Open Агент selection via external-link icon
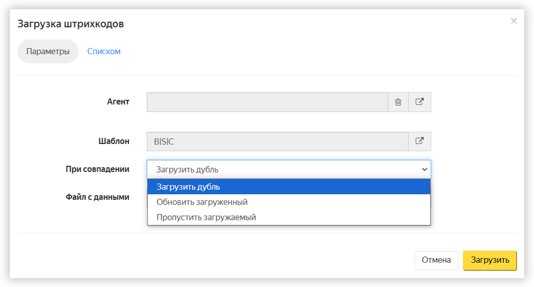The image size is (534, 287). (420, 102)
